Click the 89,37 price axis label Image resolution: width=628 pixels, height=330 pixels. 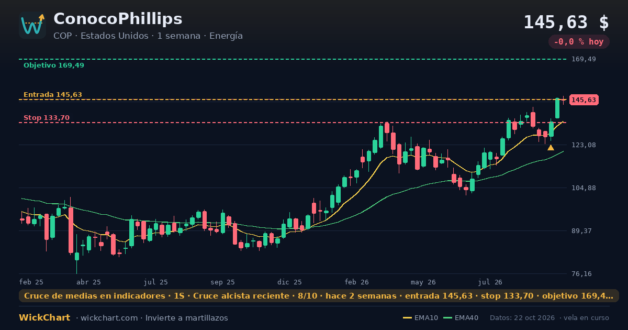coord(581,231)
